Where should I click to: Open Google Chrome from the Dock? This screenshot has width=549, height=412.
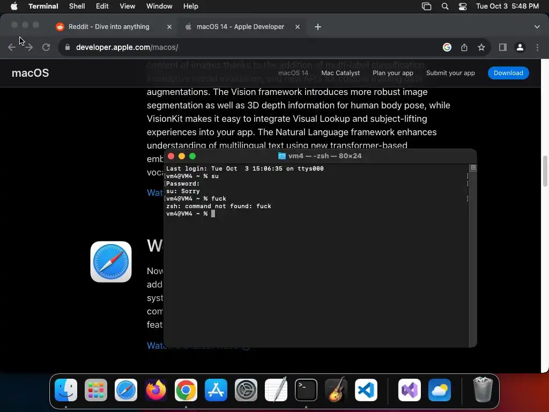coord(186,390)
